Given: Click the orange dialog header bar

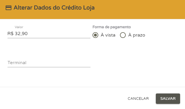Looking at the screenshot, I should [x=92, y=9].
